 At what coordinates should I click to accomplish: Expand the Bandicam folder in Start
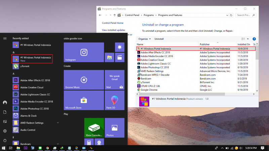pos(58,144)
